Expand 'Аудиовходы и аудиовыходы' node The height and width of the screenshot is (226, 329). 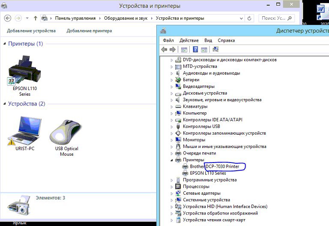tap(172, 73)
